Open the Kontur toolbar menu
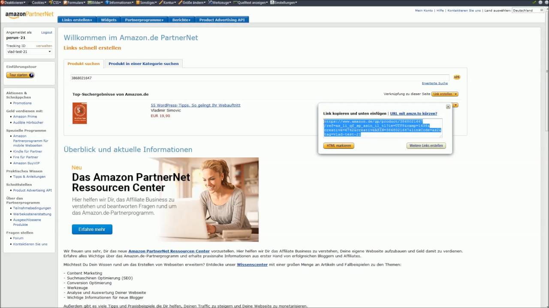Image resolution: width=549 pixels, height=308 pixels. pyautogui.click(x=169, y=3)
